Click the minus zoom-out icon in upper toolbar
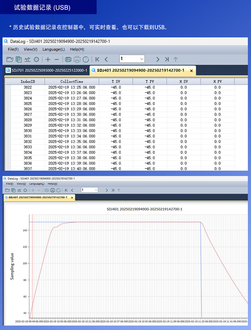 coord(57,60)
